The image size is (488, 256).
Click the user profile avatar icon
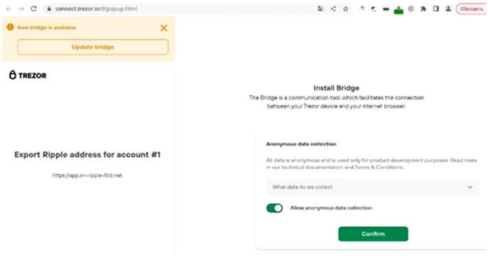(x=448, y=9)
